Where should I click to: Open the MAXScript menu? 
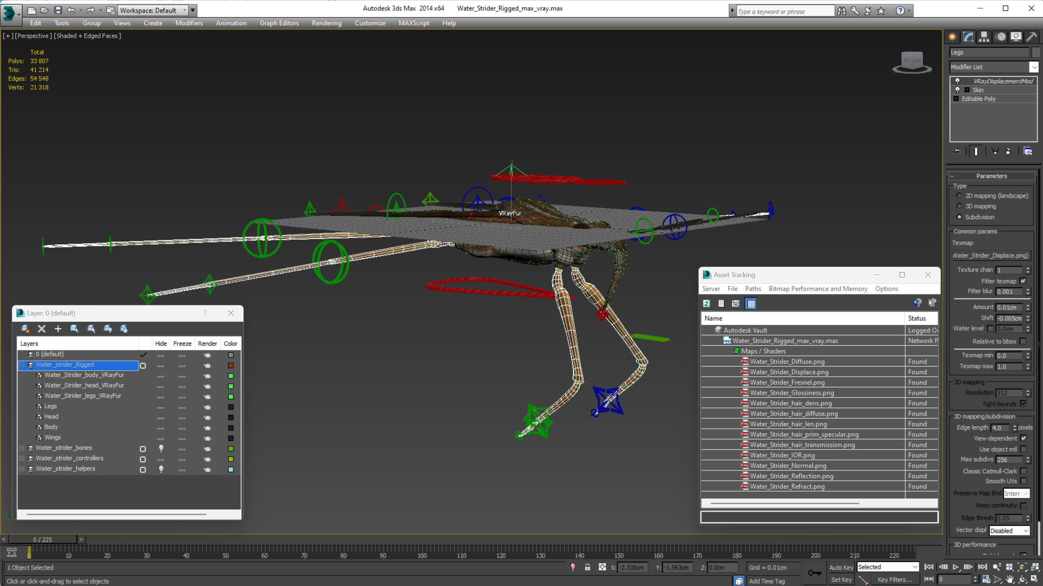click(x=413, y=23)
